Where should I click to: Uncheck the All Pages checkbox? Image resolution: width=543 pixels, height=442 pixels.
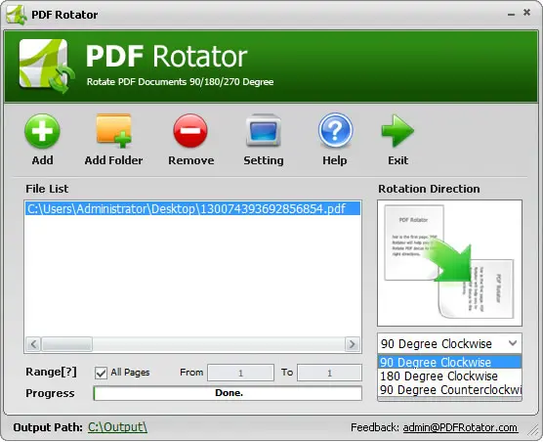[x=101, y=373]
